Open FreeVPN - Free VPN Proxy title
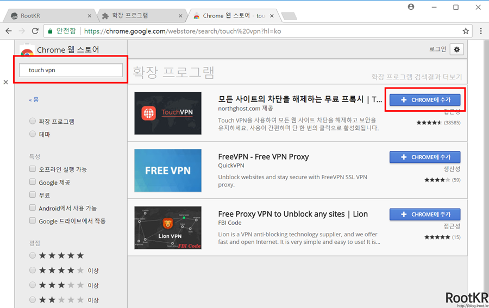Viewport: 489px width, 308px height. tap(264, 156)
